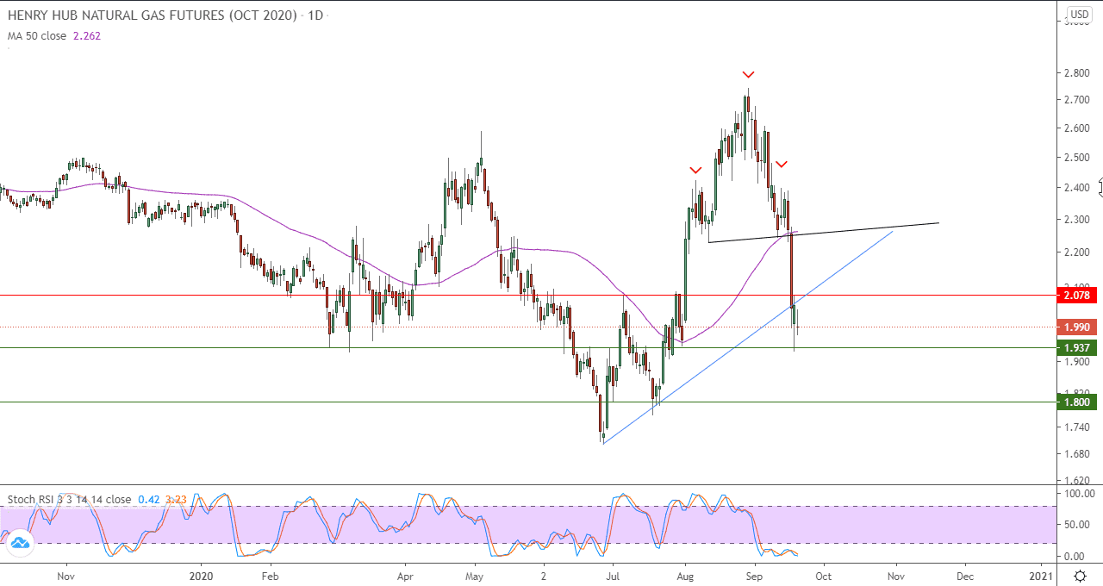Click the 100.00 Stoch RSI axis label
1103x586 pixels.
coord(1080,494)
